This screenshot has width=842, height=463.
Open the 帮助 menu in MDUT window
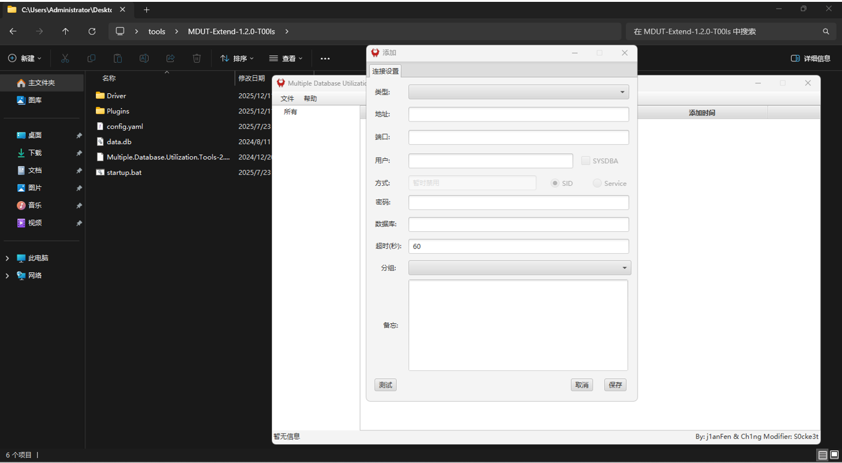[x=310, y=99]
